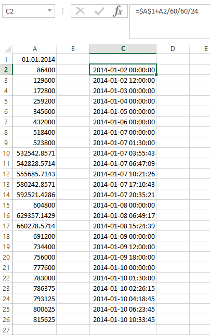Select cell 2014-01-09 18:00:00

pyautogui.click(x=123, y=257)
